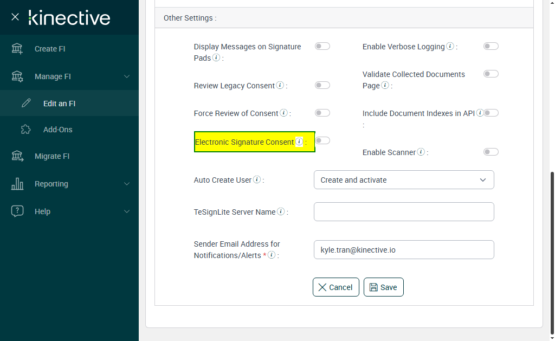Click the info icon beside Enable Verbose Logging
555x341 pixels.
point(450,47)
